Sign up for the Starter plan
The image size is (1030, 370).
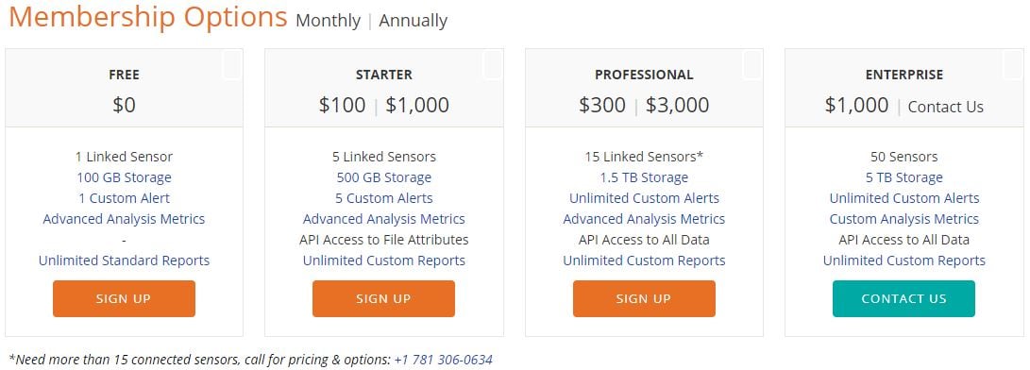pyautogui.click(x=383, y=298)
